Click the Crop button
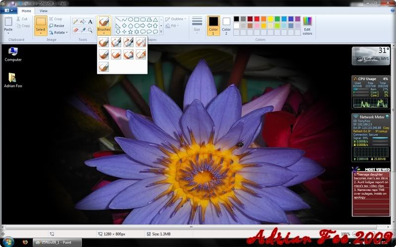The width and height of the screenshot is (396, 247). [x=55, y=19]
